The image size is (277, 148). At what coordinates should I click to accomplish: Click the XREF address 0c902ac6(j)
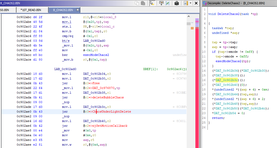pyautogui.click(x=176, y=69)
